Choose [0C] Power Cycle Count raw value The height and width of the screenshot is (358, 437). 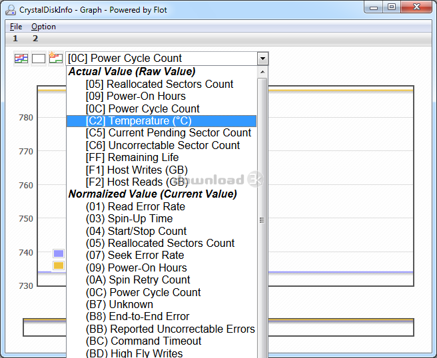[x=161, y=108]
